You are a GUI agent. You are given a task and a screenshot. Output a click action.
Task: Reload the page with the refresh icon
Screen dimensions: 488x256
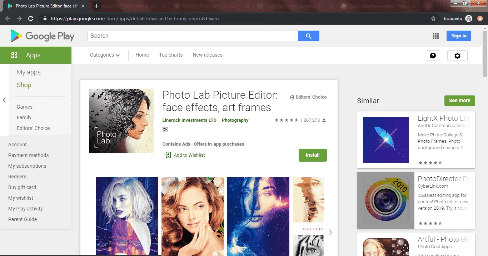pyautogui.click(x=31, y=19)
